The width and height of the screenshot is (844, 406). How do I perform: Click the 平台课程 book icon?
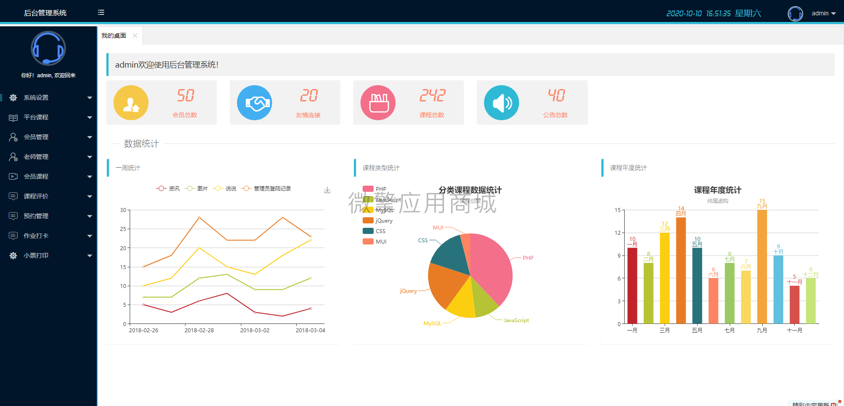point(13,117)
